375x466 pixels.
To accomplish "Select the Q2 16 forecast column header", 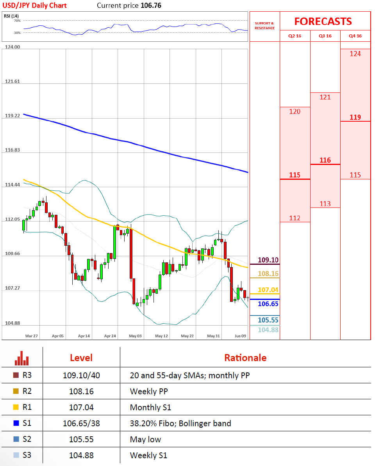I will pos(295,36).
